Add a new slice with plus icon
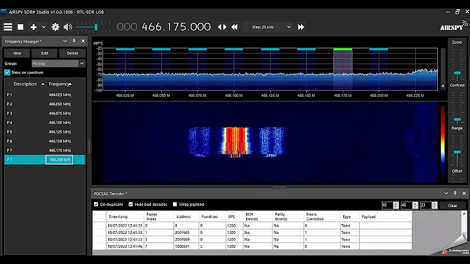The height and width of the screenshot is (264, 470). 33,27
